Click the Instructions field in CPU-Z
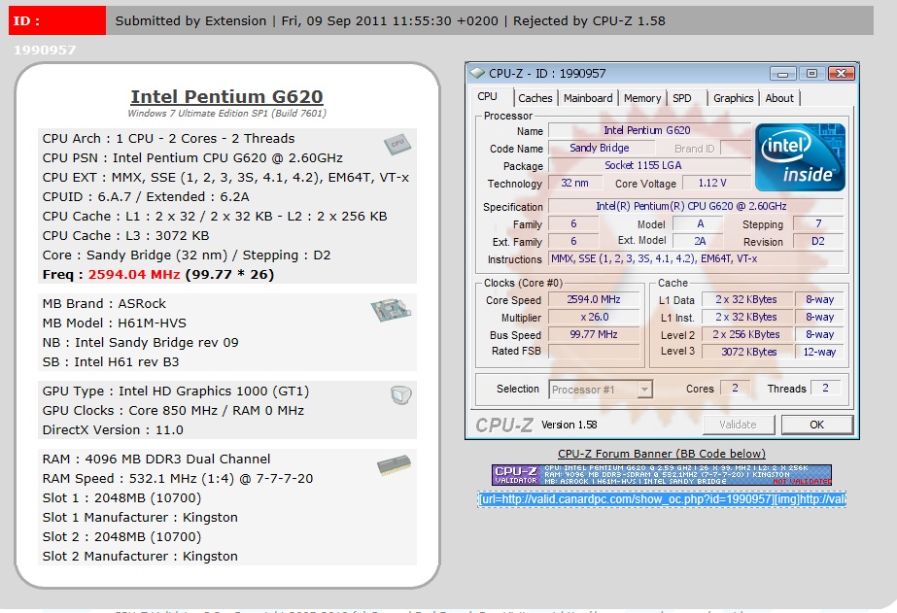Screen dimensions: 897x613 695,258
